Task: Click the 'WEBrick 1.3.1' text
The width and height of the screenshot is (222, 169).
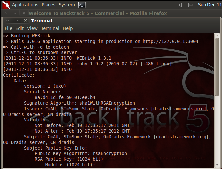Action: 94,58
